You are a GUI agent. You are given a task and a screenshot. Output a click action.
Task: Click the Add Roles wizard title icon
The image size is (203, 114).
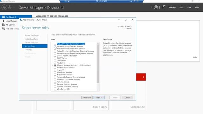click(21, 20)
